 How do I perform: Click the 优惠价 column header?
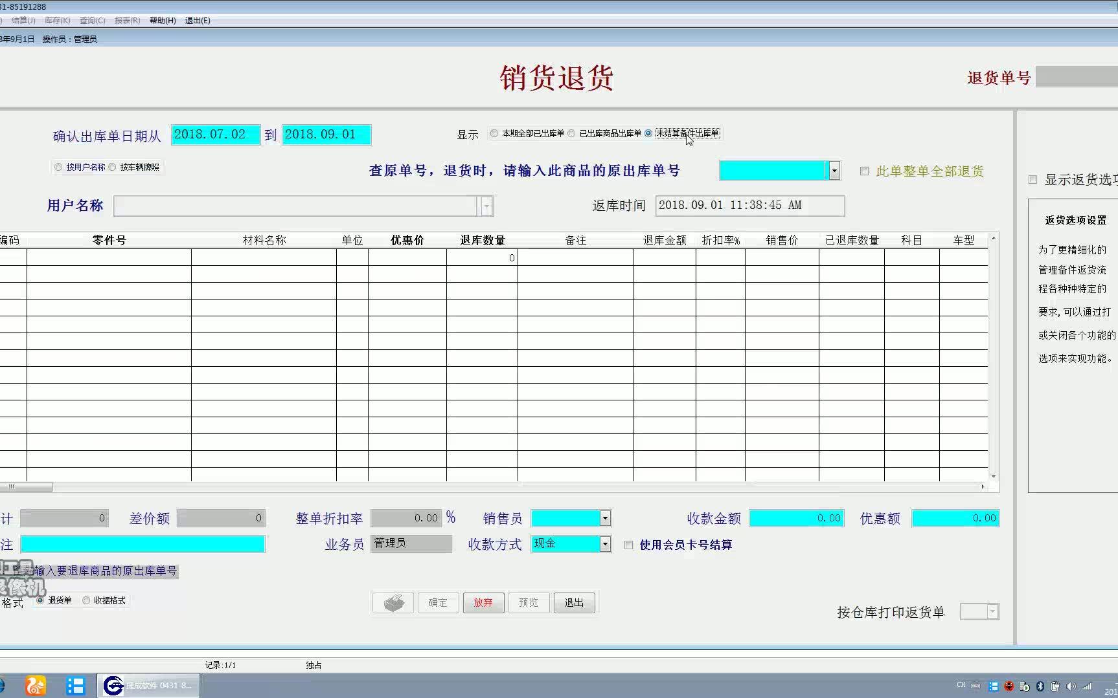407,240
